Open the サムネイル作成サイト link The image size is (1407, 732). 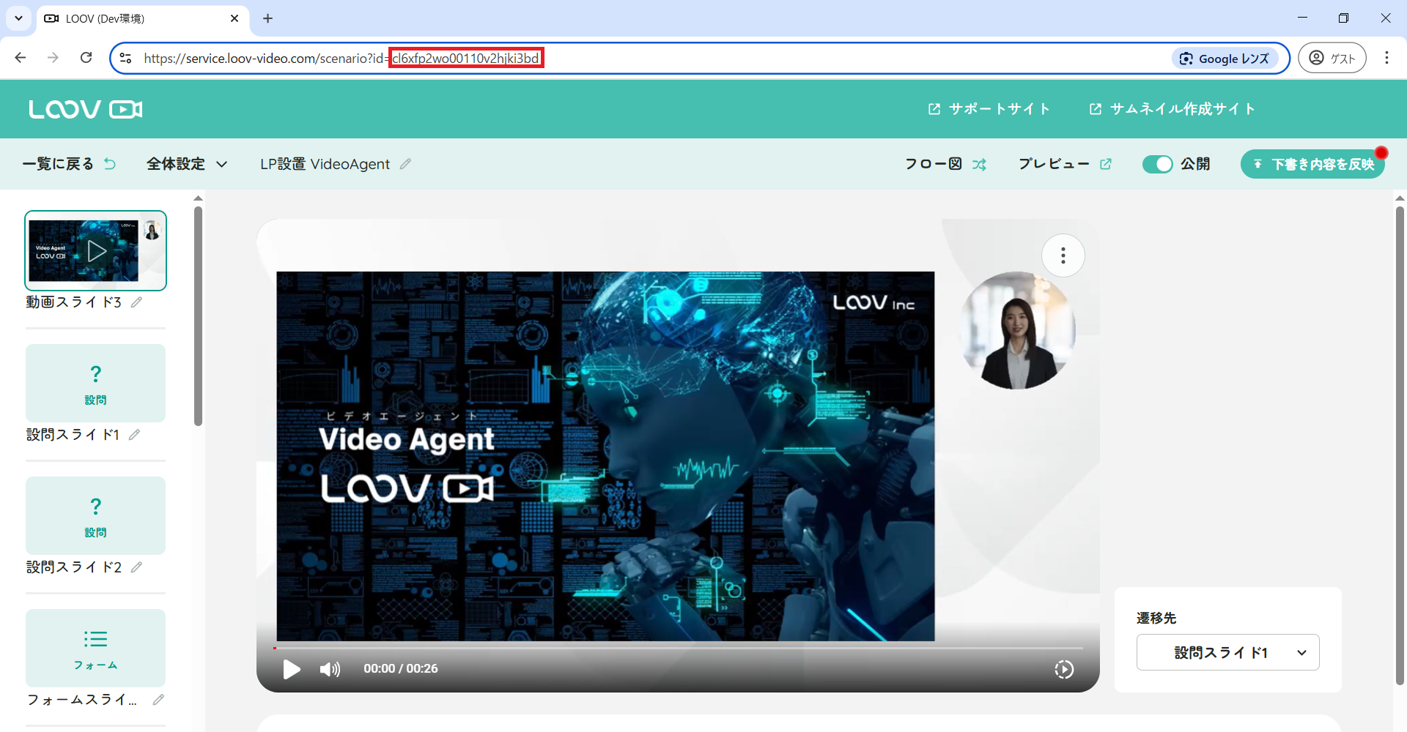click(1172, 109)
